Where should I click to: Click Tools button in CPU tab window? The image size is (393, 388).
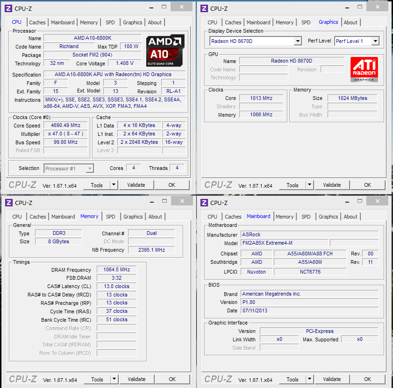pos(97,185)
